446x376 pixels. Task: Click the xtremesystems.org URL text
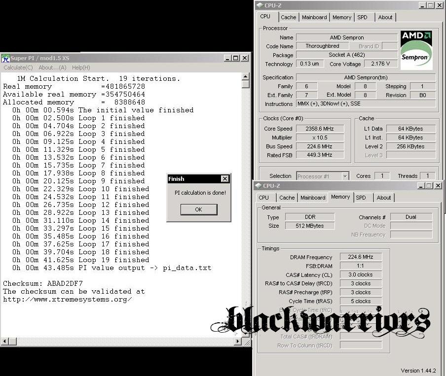click(68, 299)
